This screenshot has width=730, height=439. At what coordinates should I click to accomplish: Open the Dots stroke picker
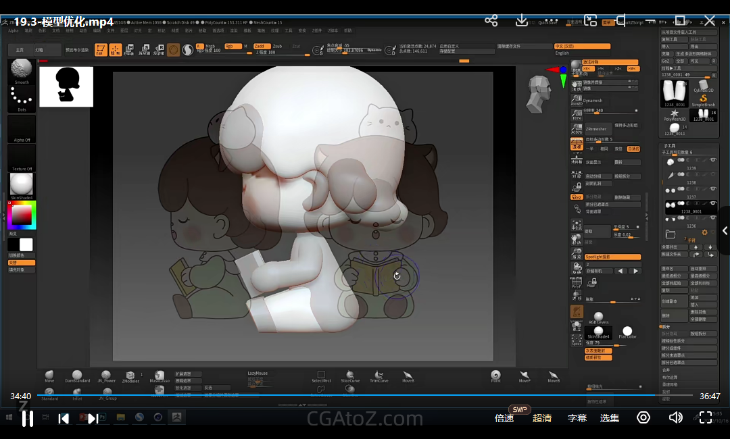pyautogui.click(x=22, y=99)
